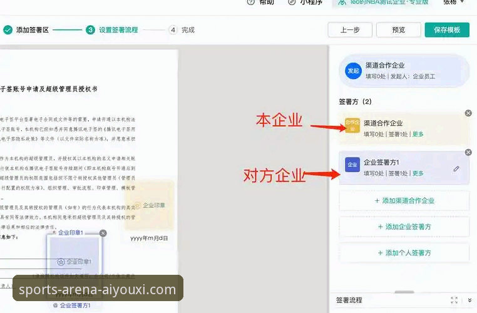The height and width of the screenshot is (313, 477).
Task: Click the blue 发起 initiator icon
Action: pyautogui.click(x=353, y=71)
